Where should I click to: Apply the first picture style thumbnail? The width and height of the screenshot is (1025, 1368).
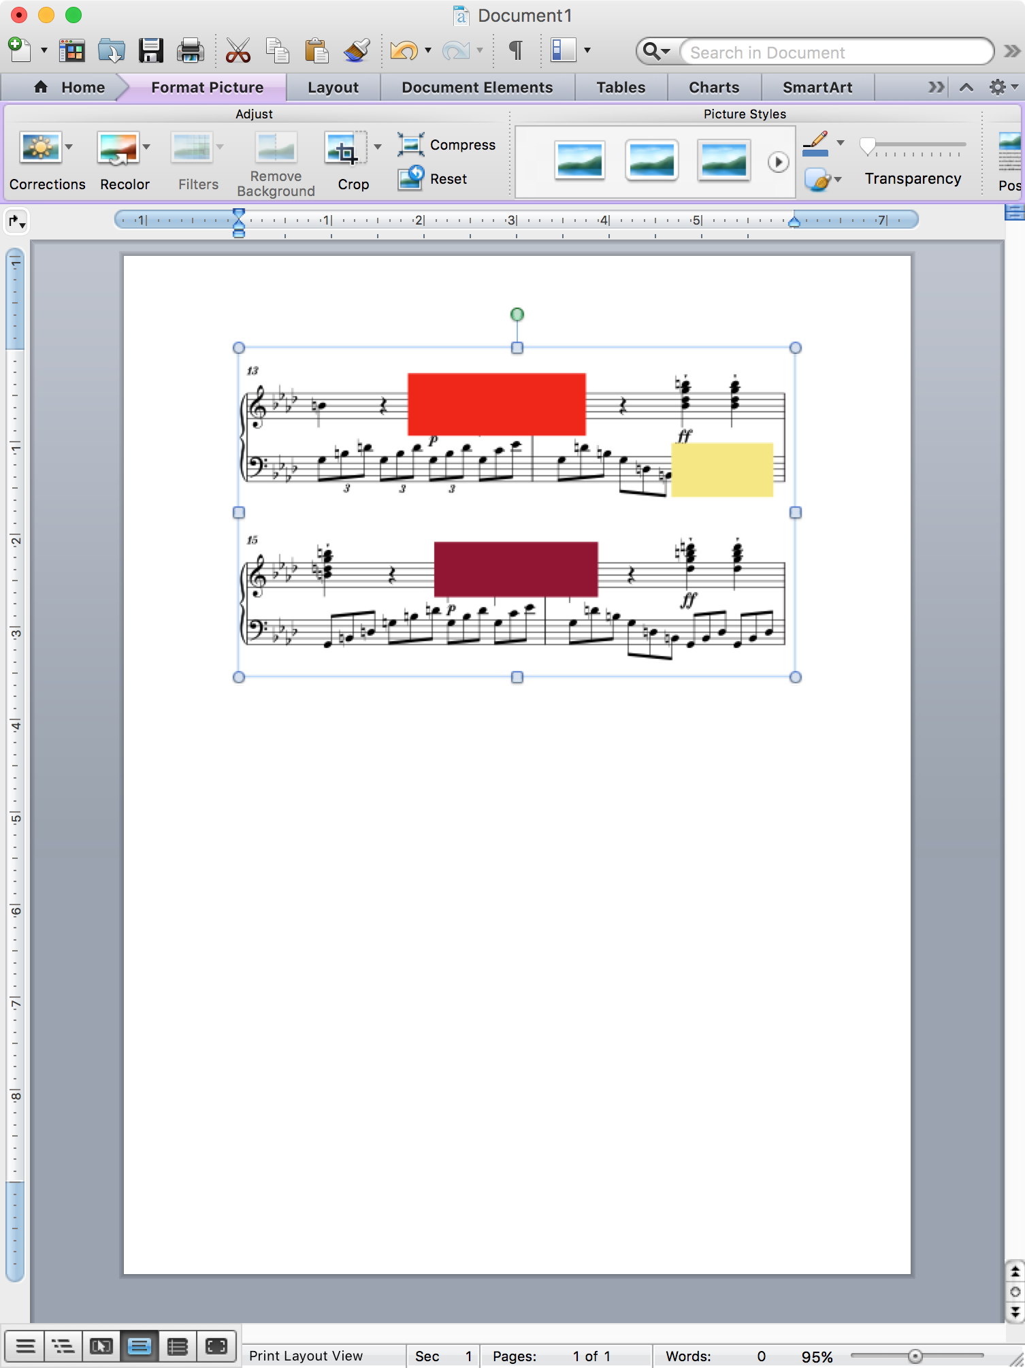(x=579, y=161)
